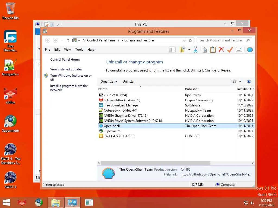
Task: Launch r3dfox from the taskbar
Action: click(x=22, y=203)
